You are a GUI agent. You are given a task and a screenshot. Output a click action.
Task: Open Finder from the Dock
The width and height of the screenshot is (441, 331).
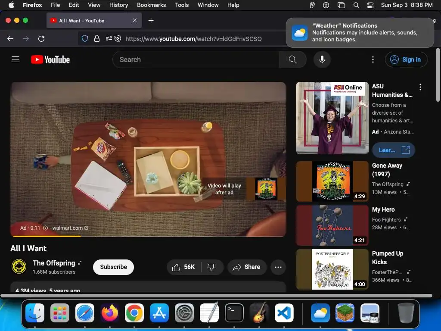click(x=35, y=313)
